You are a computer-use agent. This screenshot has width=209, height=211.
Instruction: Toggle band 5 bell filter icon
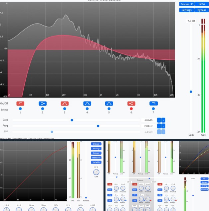coord(109,104)
